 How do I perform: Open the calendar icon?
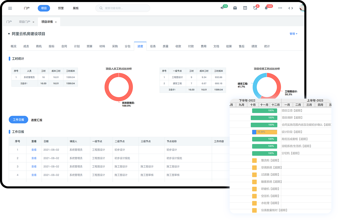click(x=245, y=8)
